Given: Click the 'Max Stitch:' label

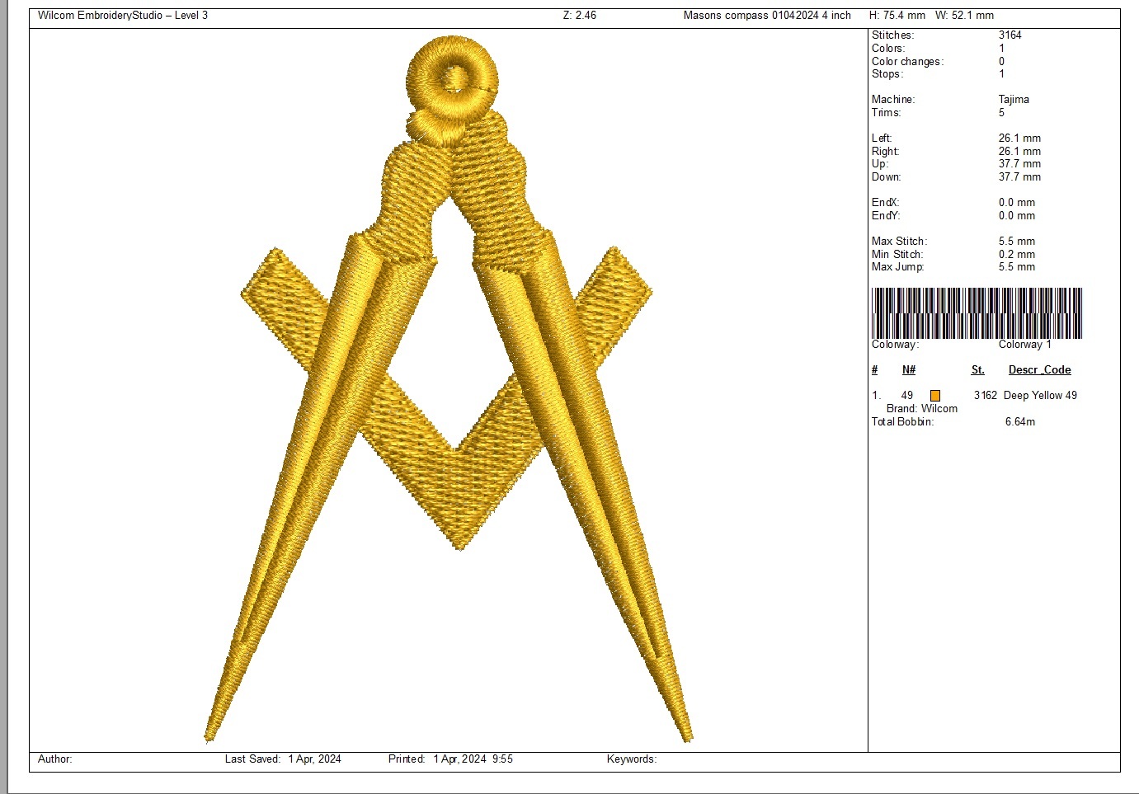Looking at the screenshot, I should coord(900,242).
